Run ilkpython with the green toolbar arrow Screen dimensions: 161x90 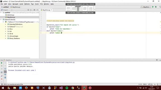[x=153, y=7]
